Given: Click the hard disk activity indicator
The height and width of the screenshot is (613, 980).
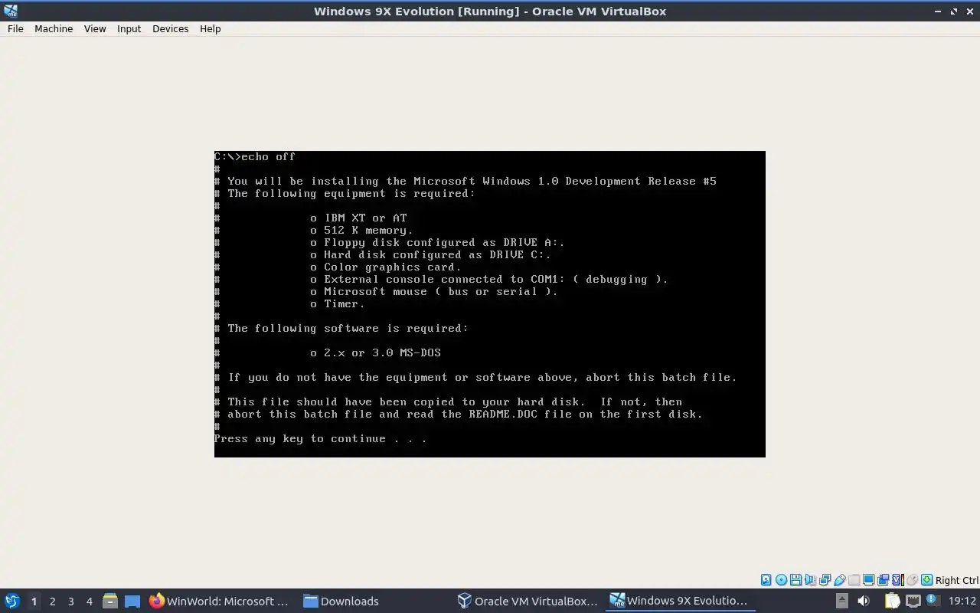Looking at the screenshot, I should [x=766, y=580].
